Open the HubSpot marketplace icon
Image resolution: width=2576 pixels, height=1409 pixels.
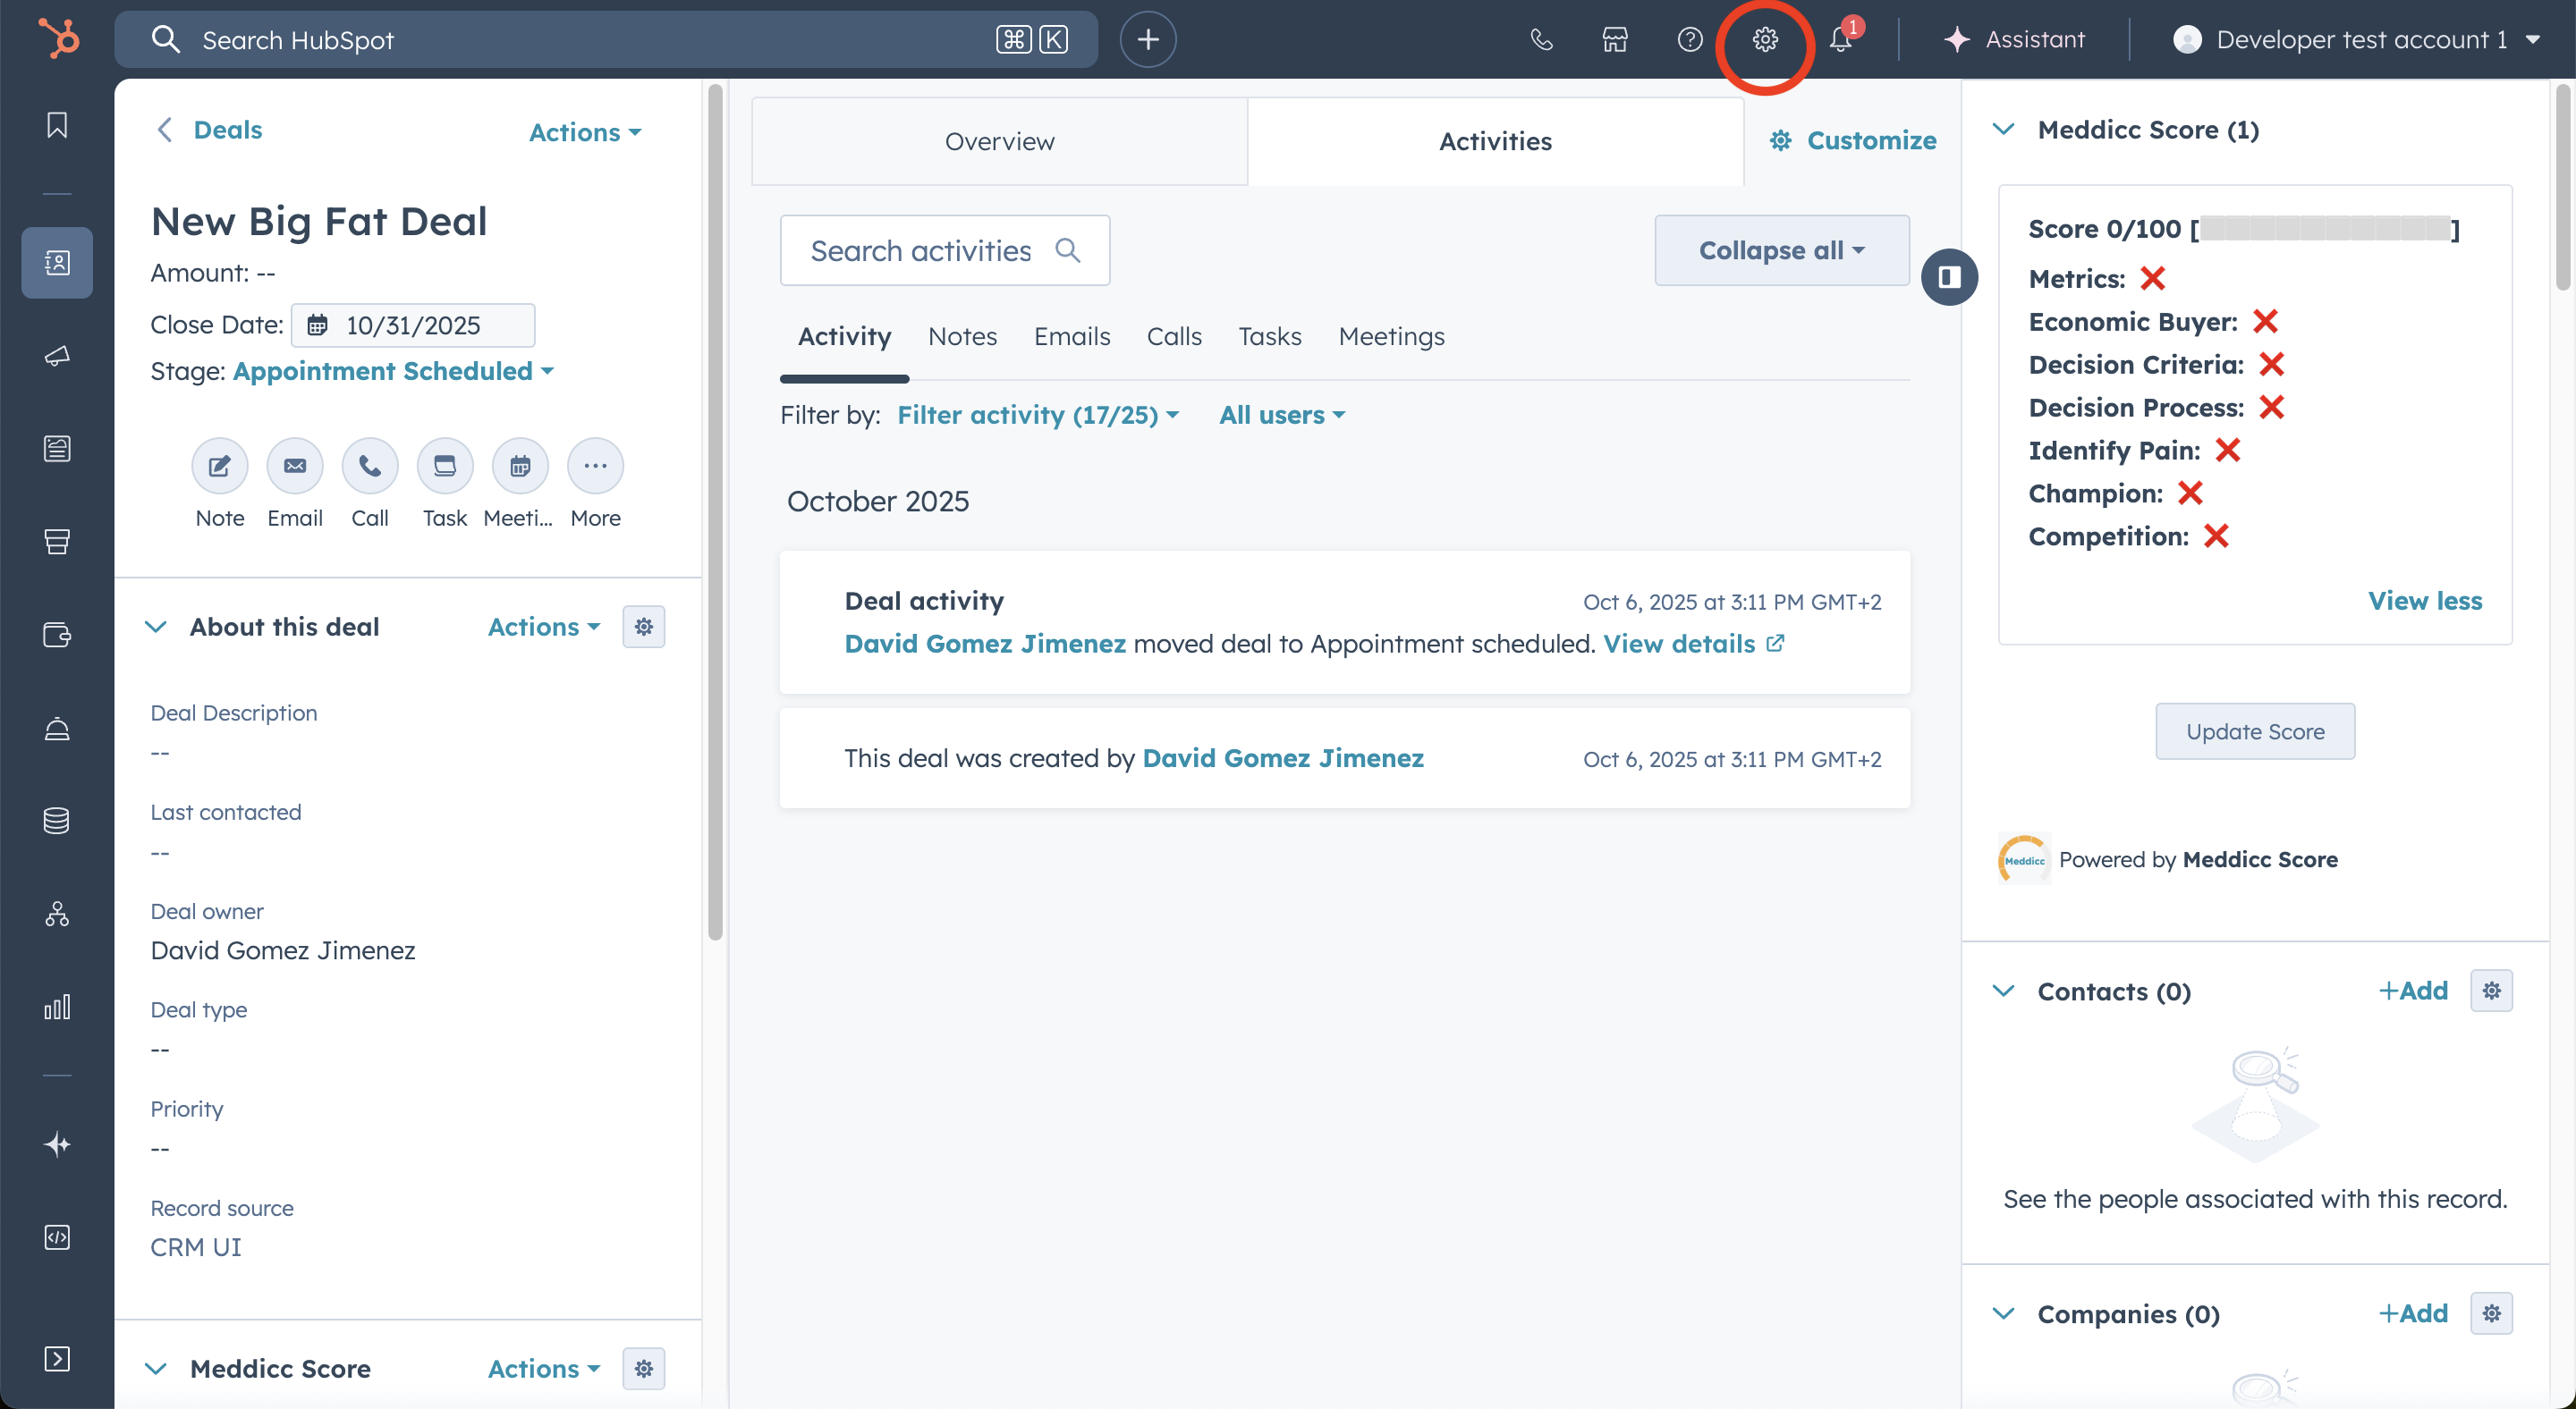[1615, 40]
